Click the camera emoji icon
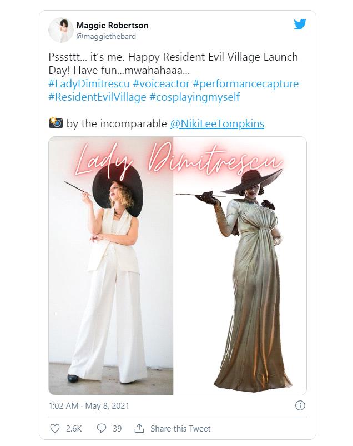 [56, 123]
